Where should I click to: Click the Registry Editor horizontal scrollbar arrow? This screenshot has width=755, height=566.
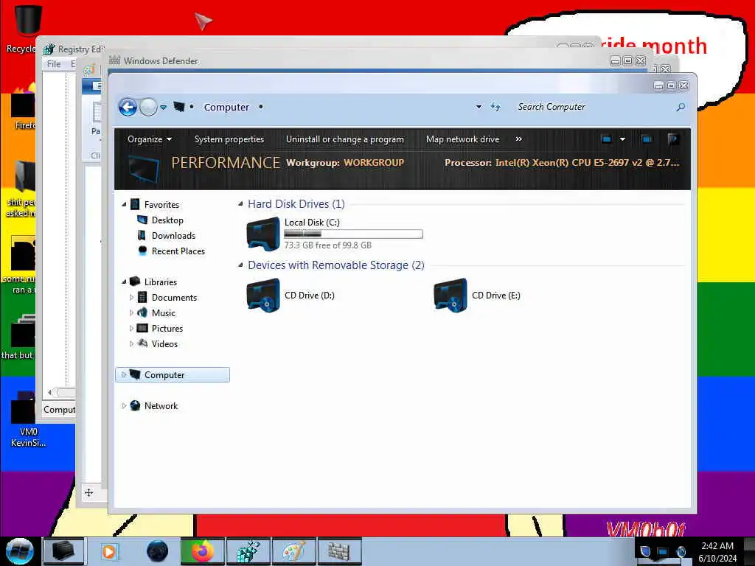[49, 392]
